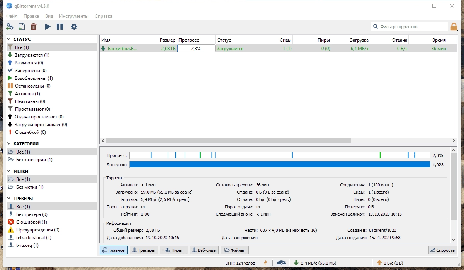Image resolution: width=464 pixels, height=270 pixels.
Task: Click the details panel vertical scrollbar
Action: [x=454, y=186]
